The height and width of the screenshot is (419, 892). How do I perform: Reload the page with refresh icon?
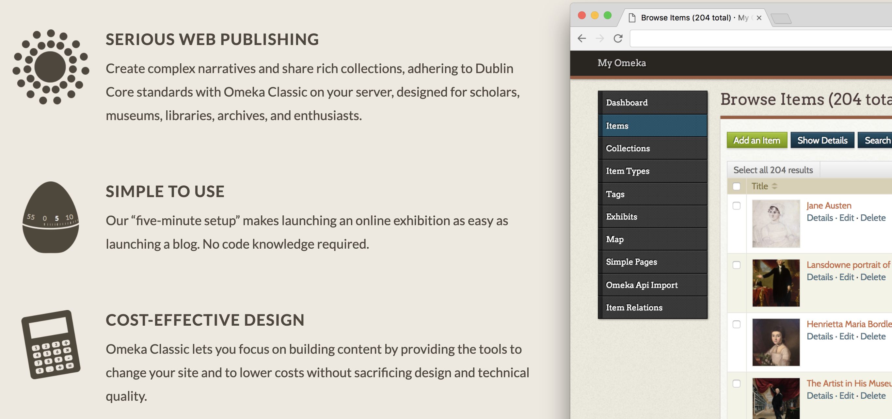(x=618, y=38)
